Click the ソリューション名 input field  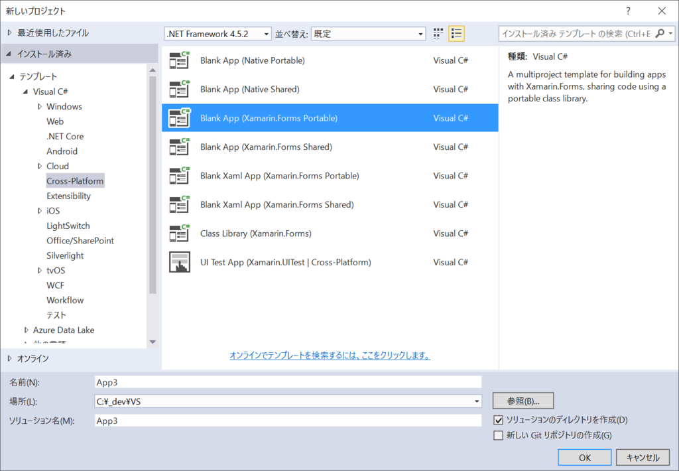point(288,421)
